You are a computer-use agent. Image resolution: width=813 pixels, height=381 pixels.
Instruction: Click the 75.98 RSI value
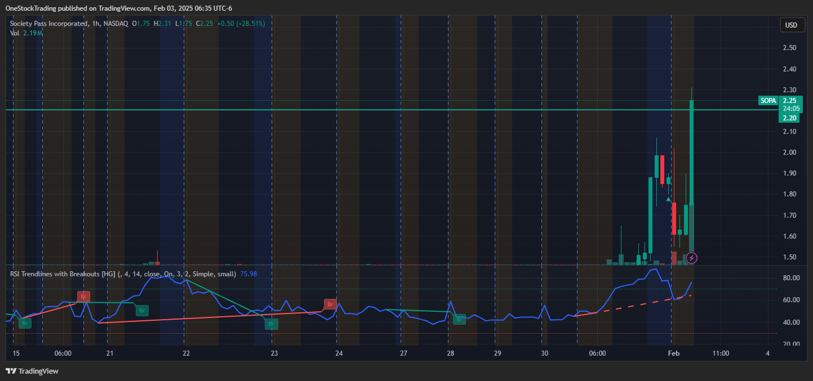coord(248,274)
